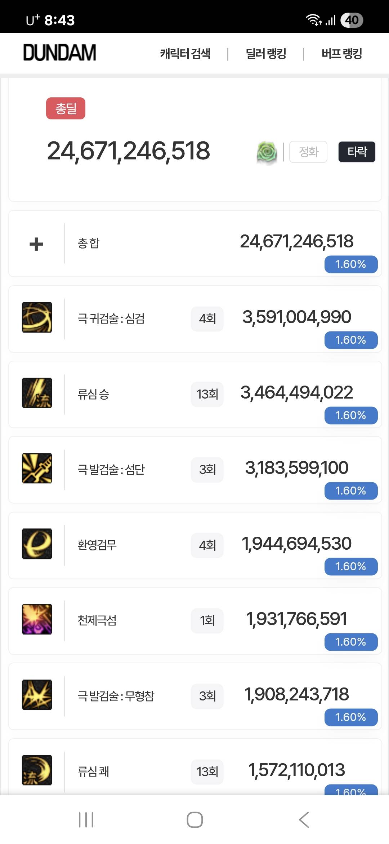Switch to 정화 mode

[x=308, y=152]
